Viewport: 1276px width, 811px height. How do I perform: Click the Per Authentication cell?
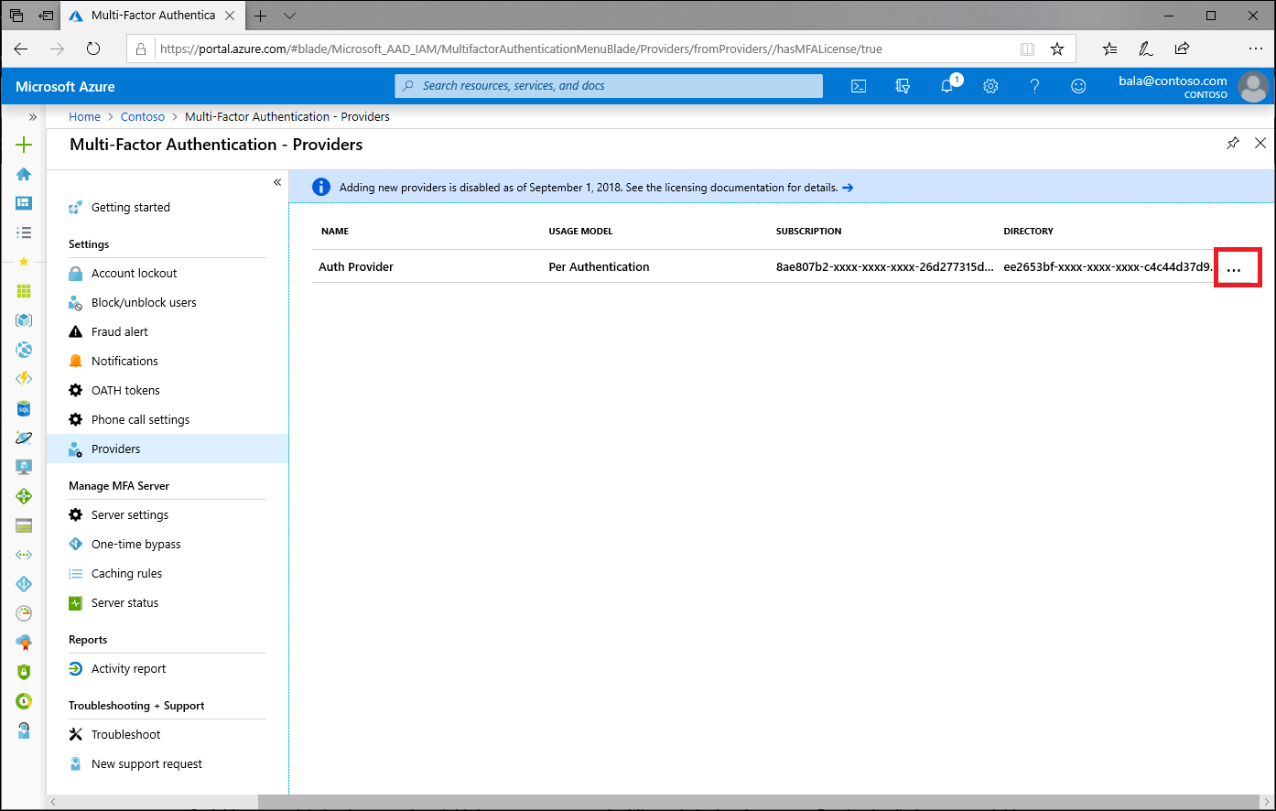599,267
